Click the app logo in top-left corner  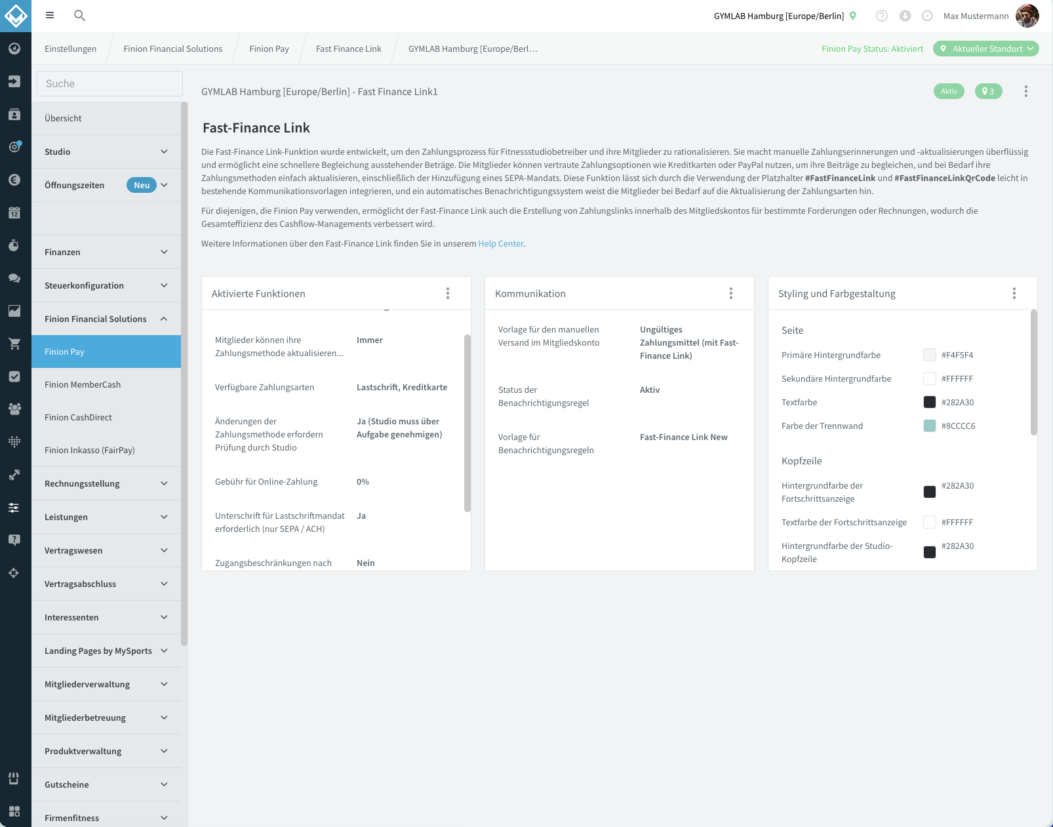click(x=16, y=16)
